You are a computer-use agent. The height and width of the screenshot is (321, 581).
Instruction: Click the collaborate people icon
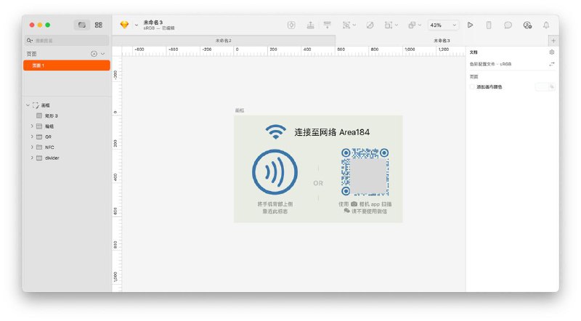[x=527, y=25]
